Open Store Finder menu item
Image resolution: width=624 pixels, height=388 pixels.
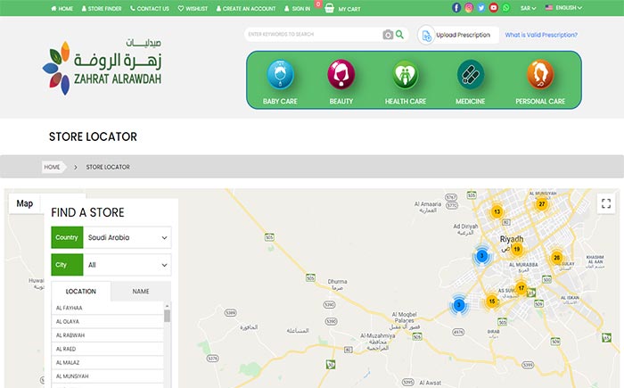(x=102, y=8)
